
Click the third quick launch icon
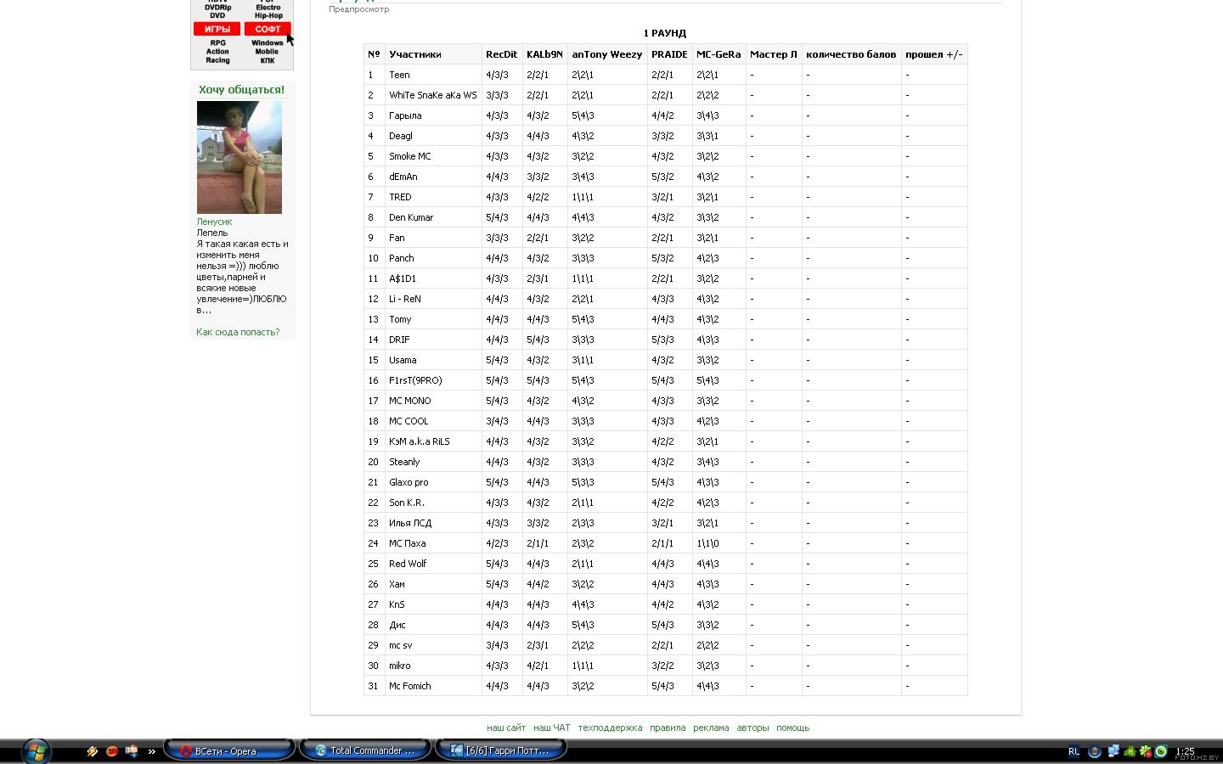point(132,751)
